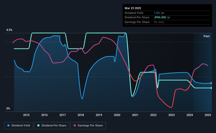Screen dimensions: 216x133
Task: Click the 2025 x-axis label
Action: [208, 115]
